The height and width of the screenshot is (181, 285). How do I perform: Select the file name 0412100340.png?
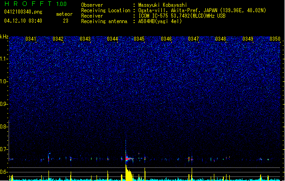(23, 12)
